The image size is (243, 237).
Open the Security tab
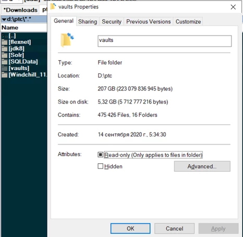[x=112, y=21]
